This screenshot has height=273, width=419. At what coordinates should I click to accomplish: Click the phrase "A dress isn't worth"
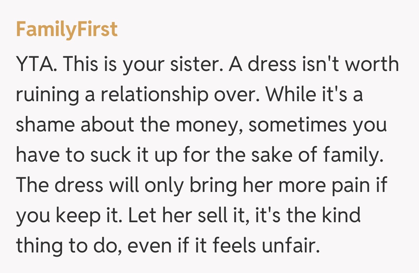(313, 65)
